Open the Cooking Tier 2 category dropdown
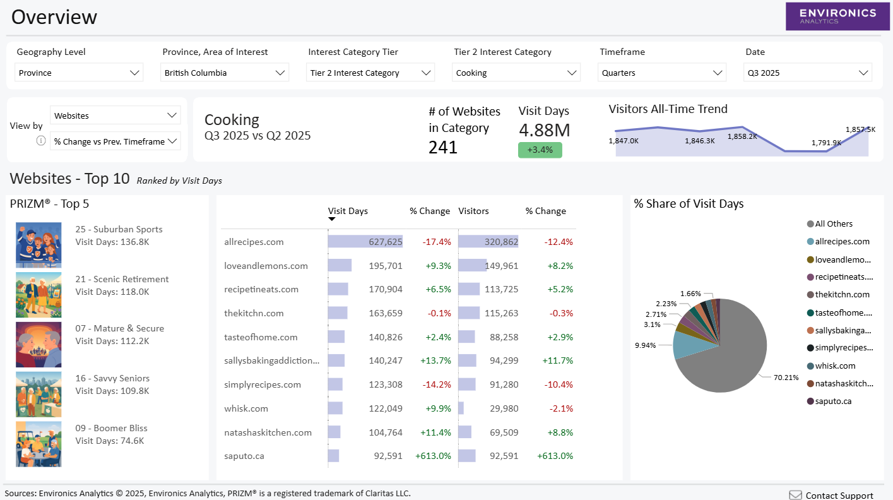 tap(516, 72)
